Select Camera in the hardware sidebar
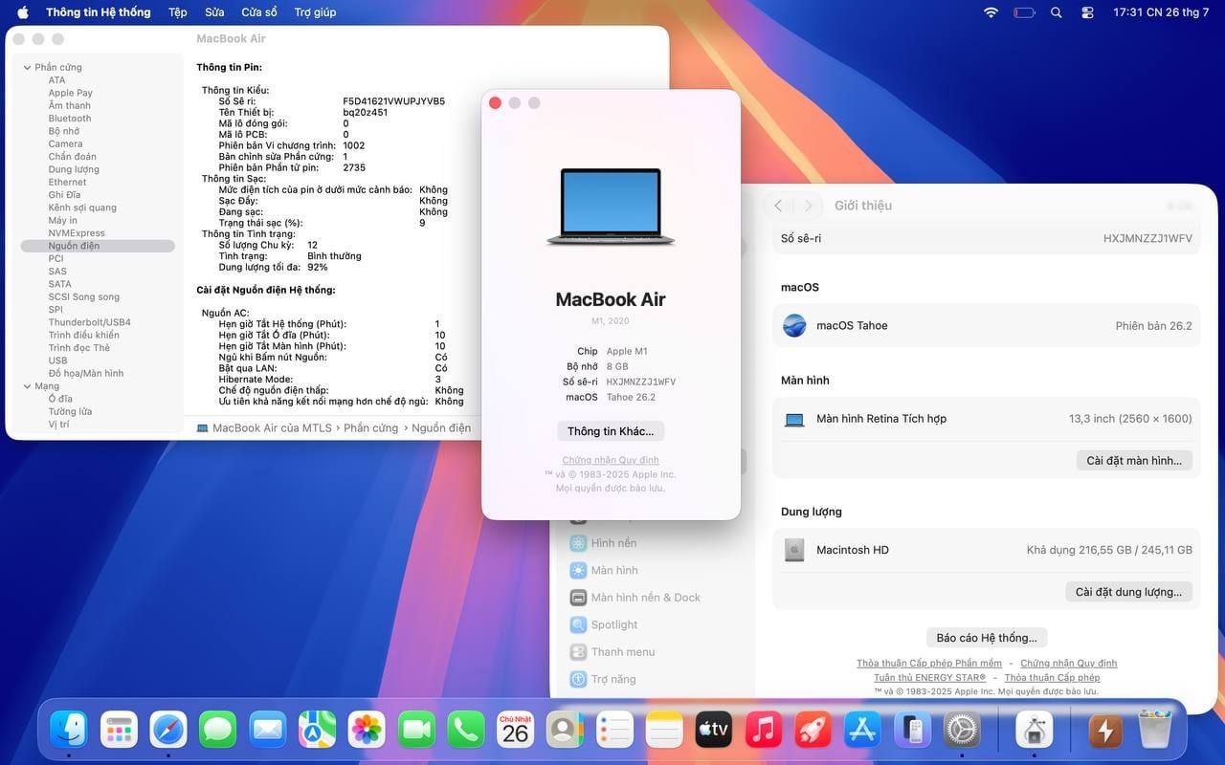This screenshot has width=1225, height=765. coord(66,143)
